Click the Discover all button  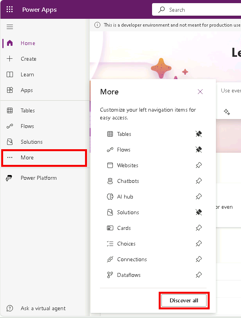point(184,300)
